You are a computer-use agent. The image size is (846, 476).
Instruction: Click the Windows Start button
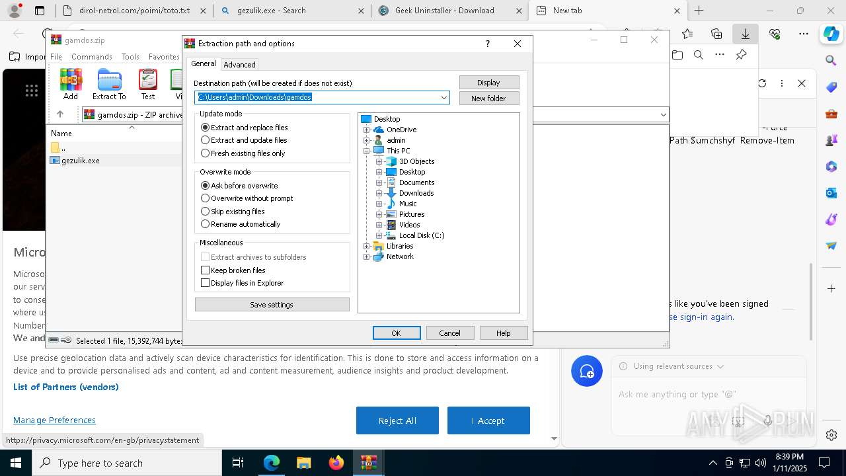coord(16,463)
